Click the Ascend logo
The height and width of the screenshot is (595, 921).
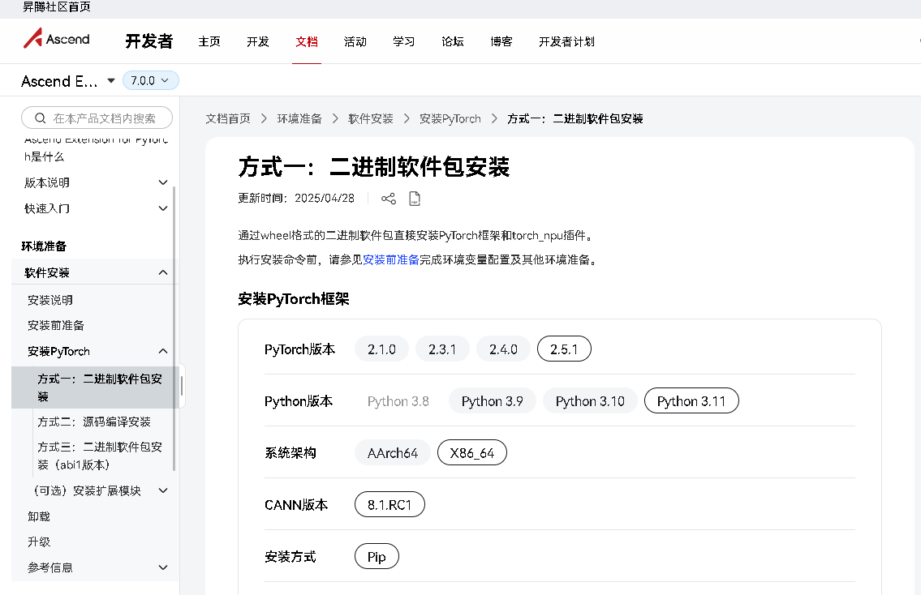(56, 39)
